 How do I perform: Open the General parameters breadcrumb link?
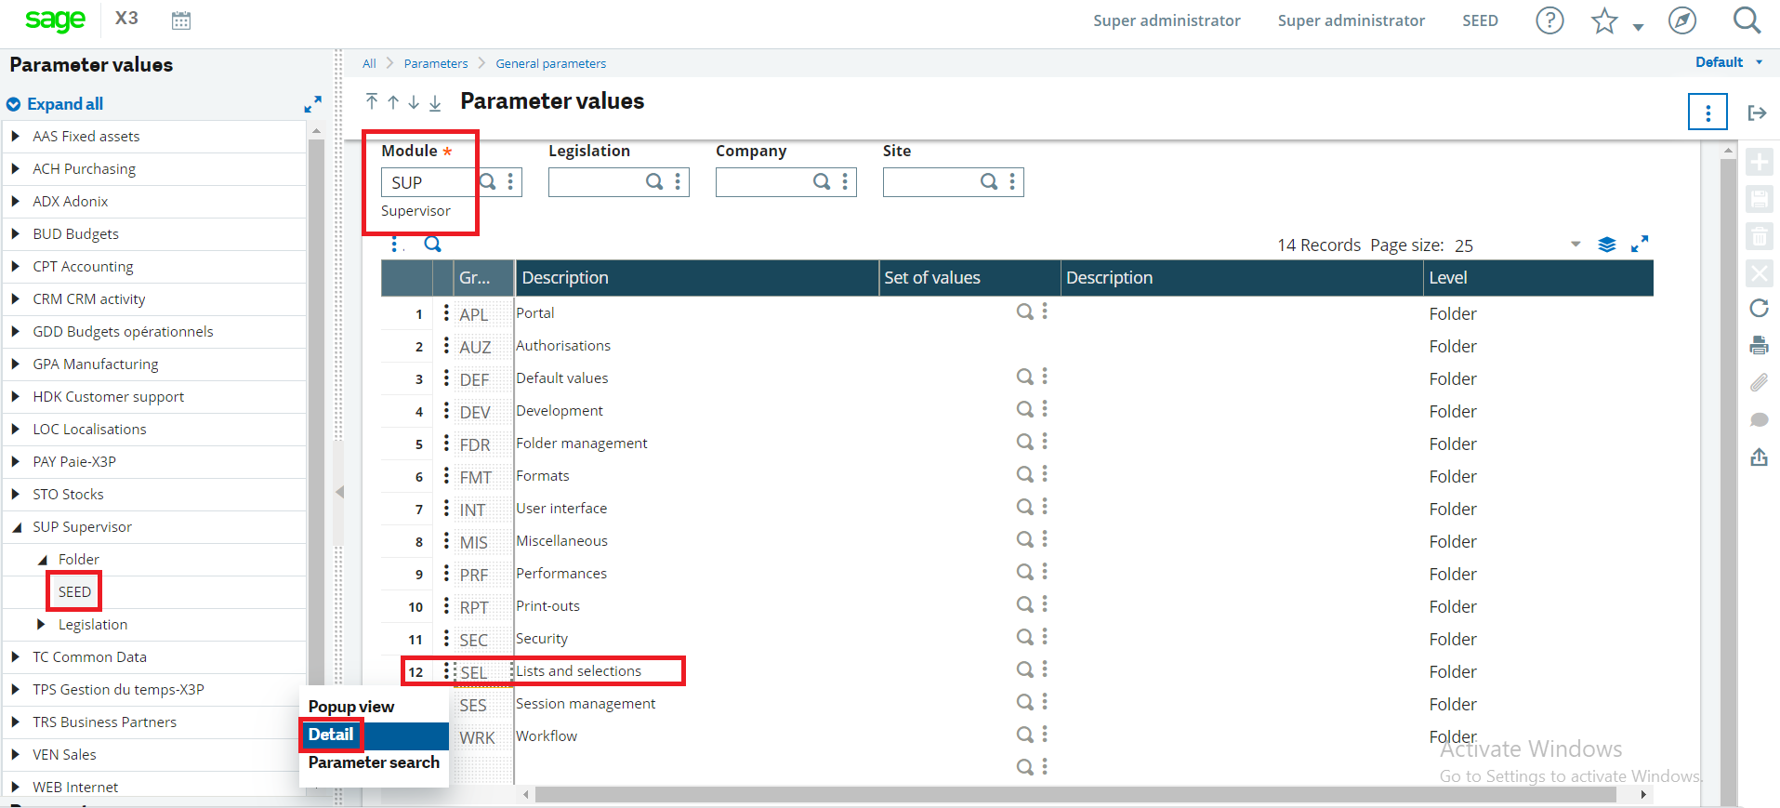(x=550, y=63)
